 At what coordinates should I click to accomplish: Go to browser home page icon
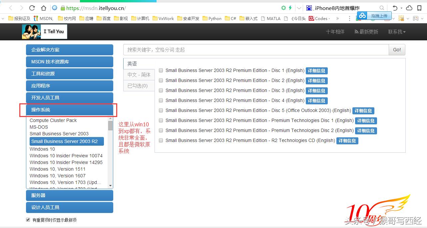coord(44,8)
